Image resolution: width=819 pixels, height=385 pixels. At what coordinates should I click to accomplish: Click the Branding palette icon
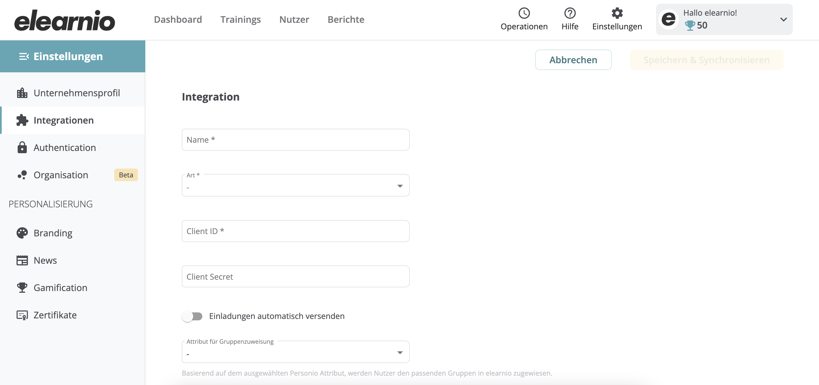click(22, 233)
